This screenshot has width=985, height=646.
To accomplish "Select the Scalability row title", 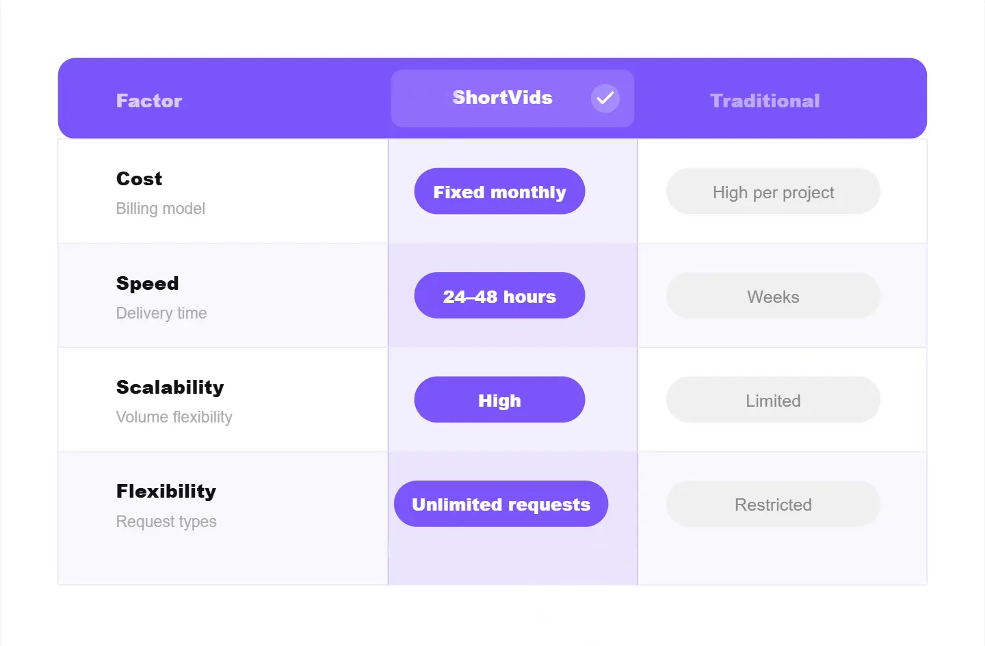I will [x=170, y=388].
